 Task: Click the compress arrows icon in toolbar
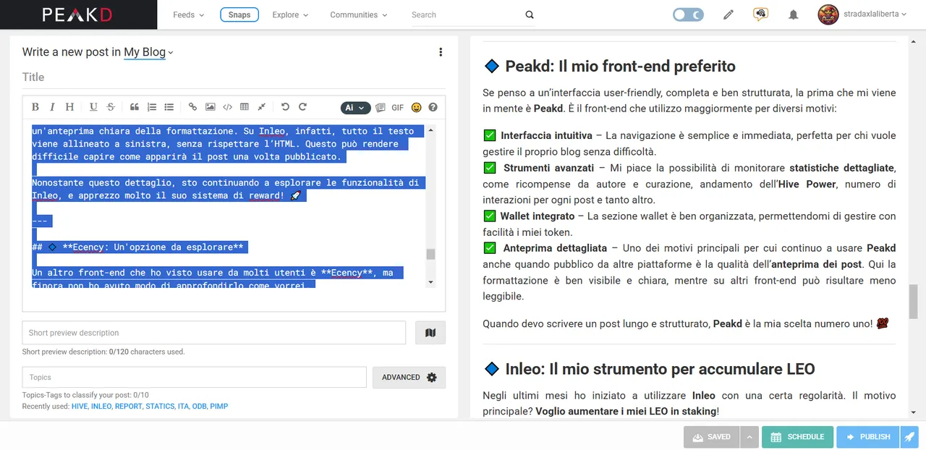tap(261, 107)
